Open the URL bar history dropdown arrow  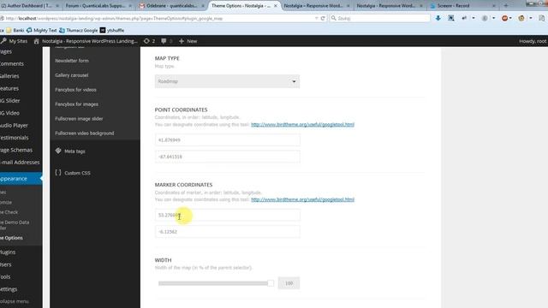tap(316, 18)
